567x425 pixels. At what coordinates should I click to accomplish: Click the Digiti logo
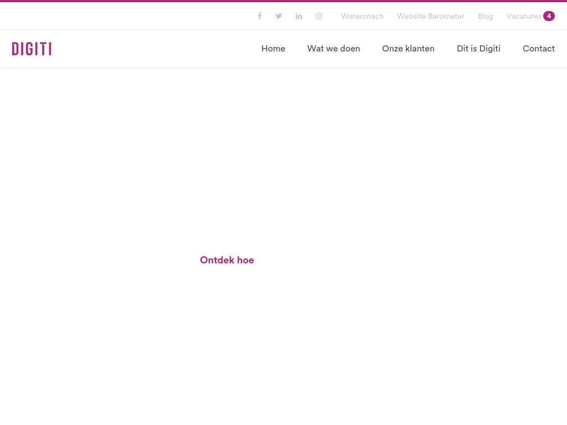32,49
